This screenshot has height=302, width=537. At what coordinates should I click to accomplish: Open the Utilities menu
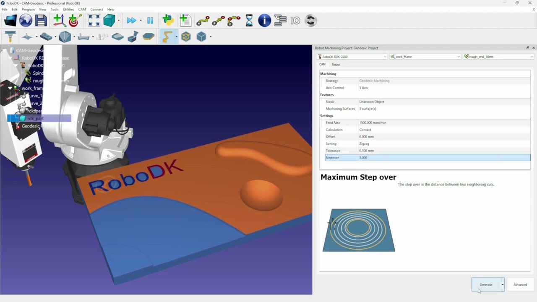click(x=68, y=9)
